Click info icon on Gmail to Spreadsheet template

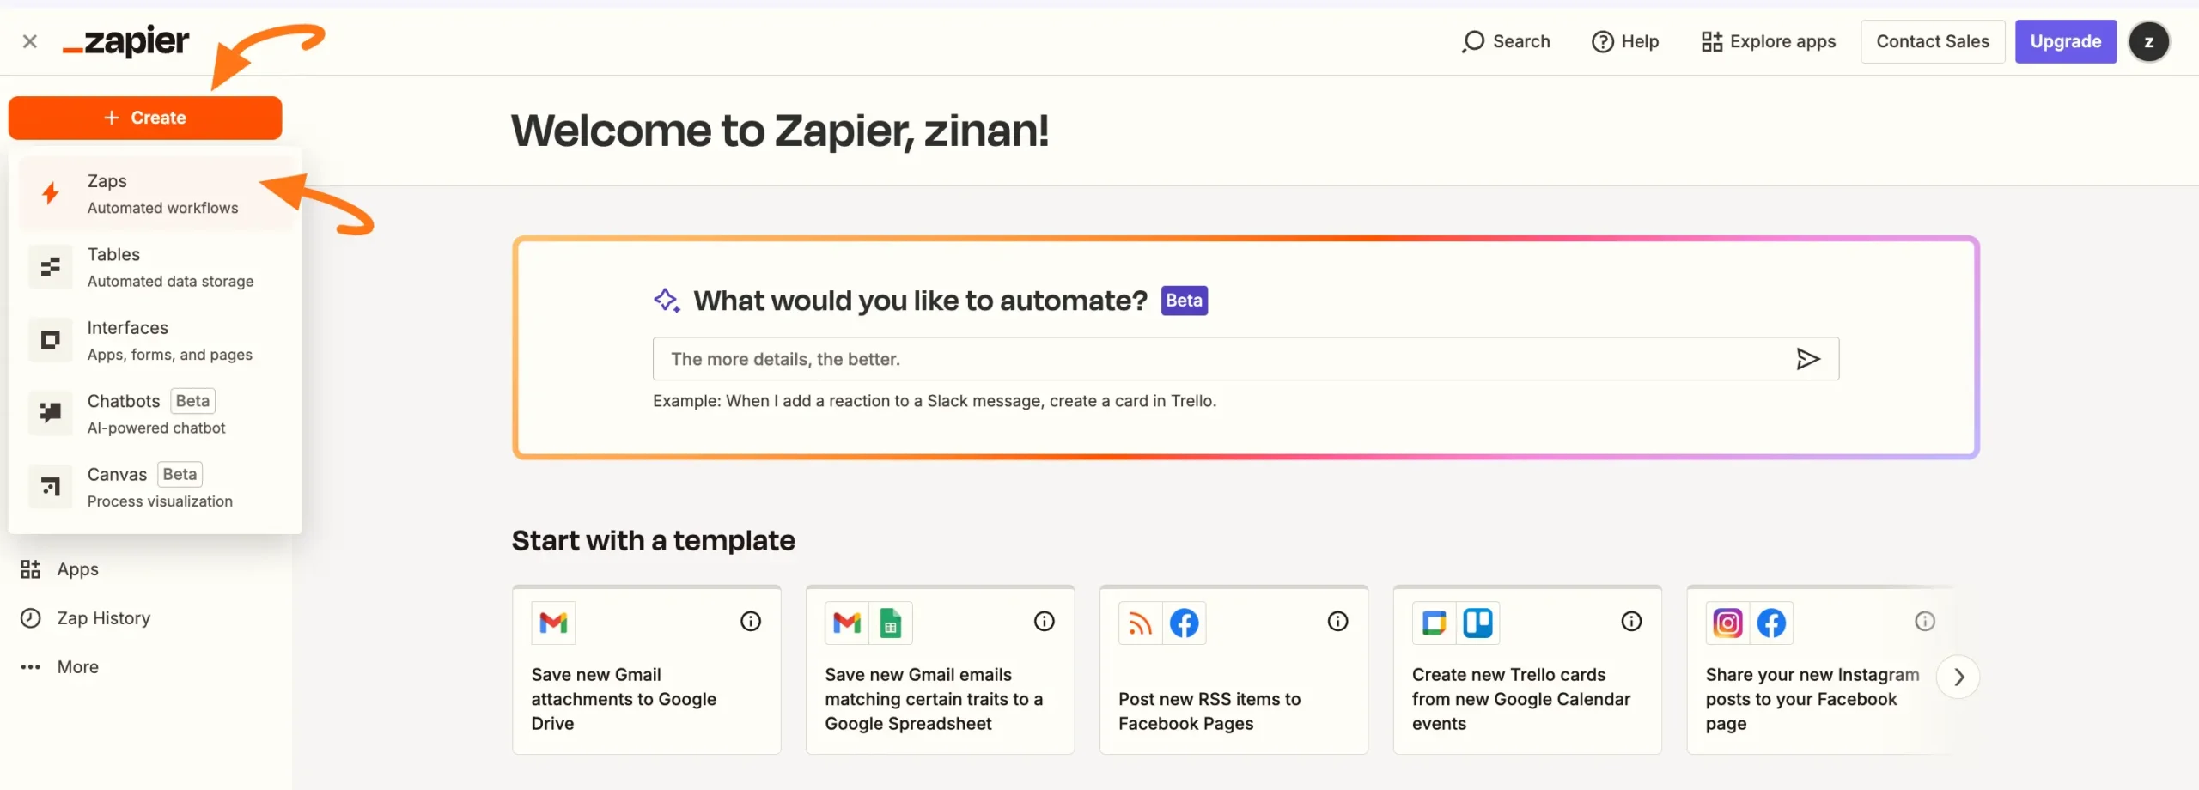(x=1044, y=621)
